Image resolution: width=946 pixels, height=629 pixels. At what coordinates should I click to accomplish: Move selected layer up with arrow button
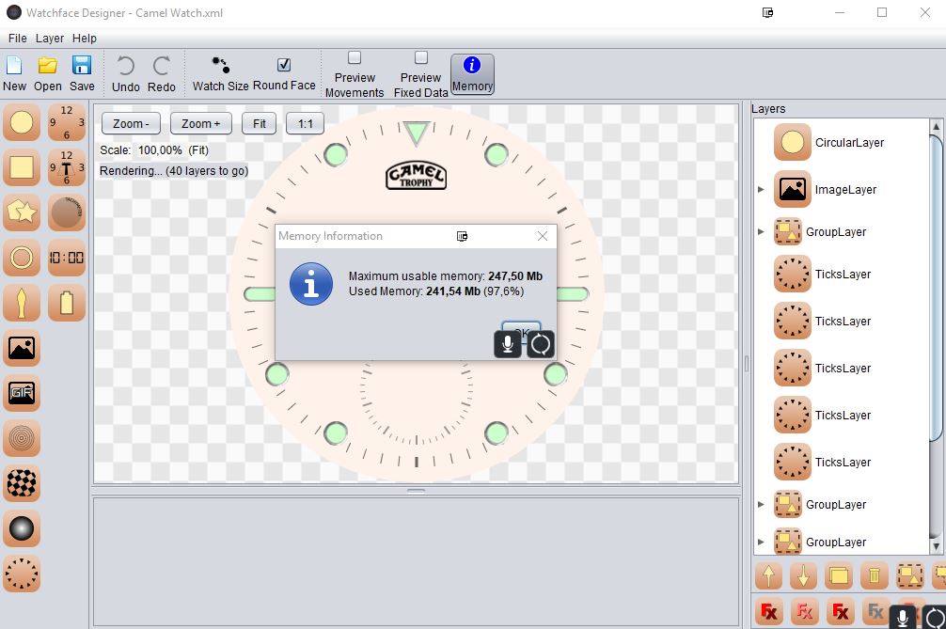click(x=768, y=576)
